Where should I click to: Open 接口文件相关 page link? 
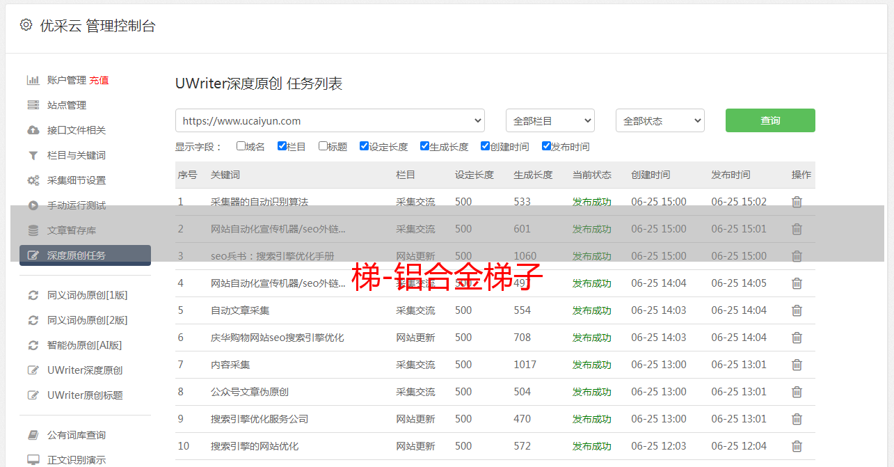[77, 130]
